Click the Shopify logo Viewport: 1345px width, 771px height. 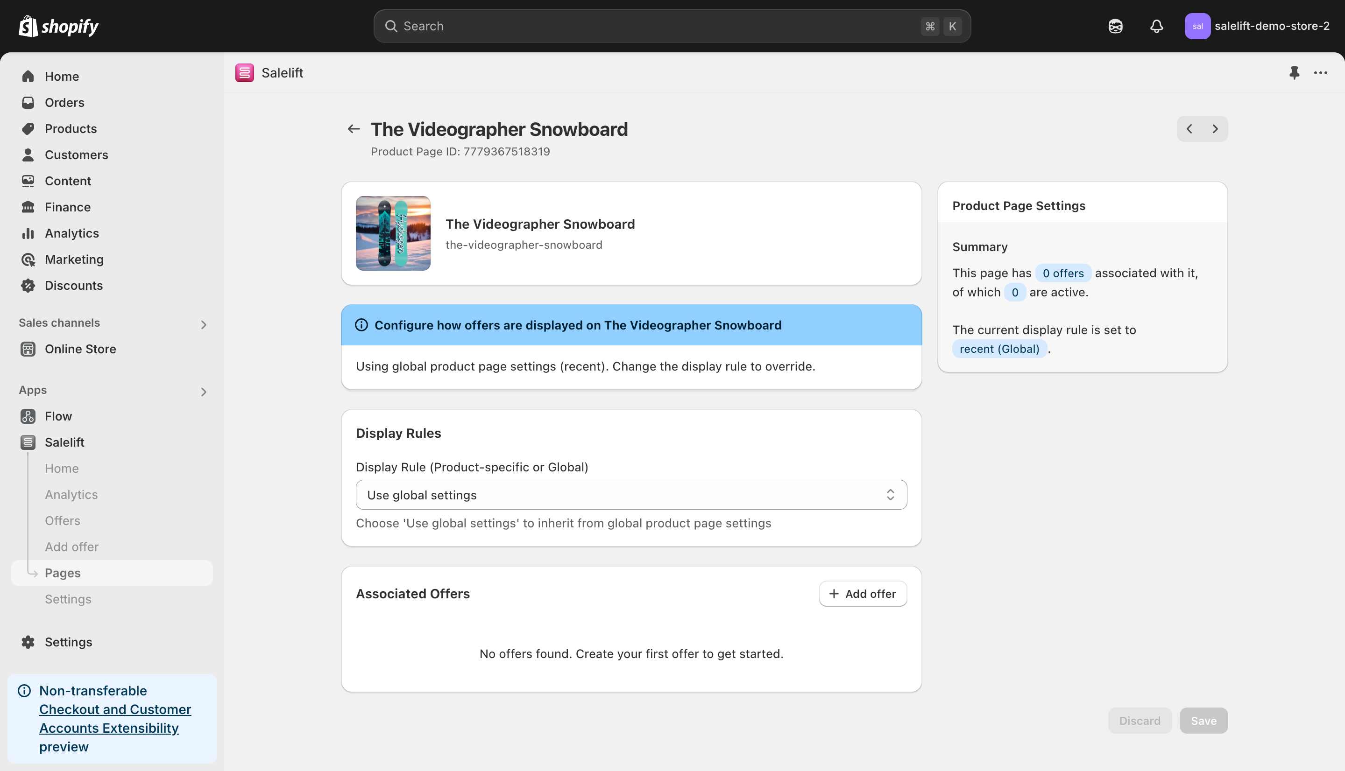click(x=58, y=26)
